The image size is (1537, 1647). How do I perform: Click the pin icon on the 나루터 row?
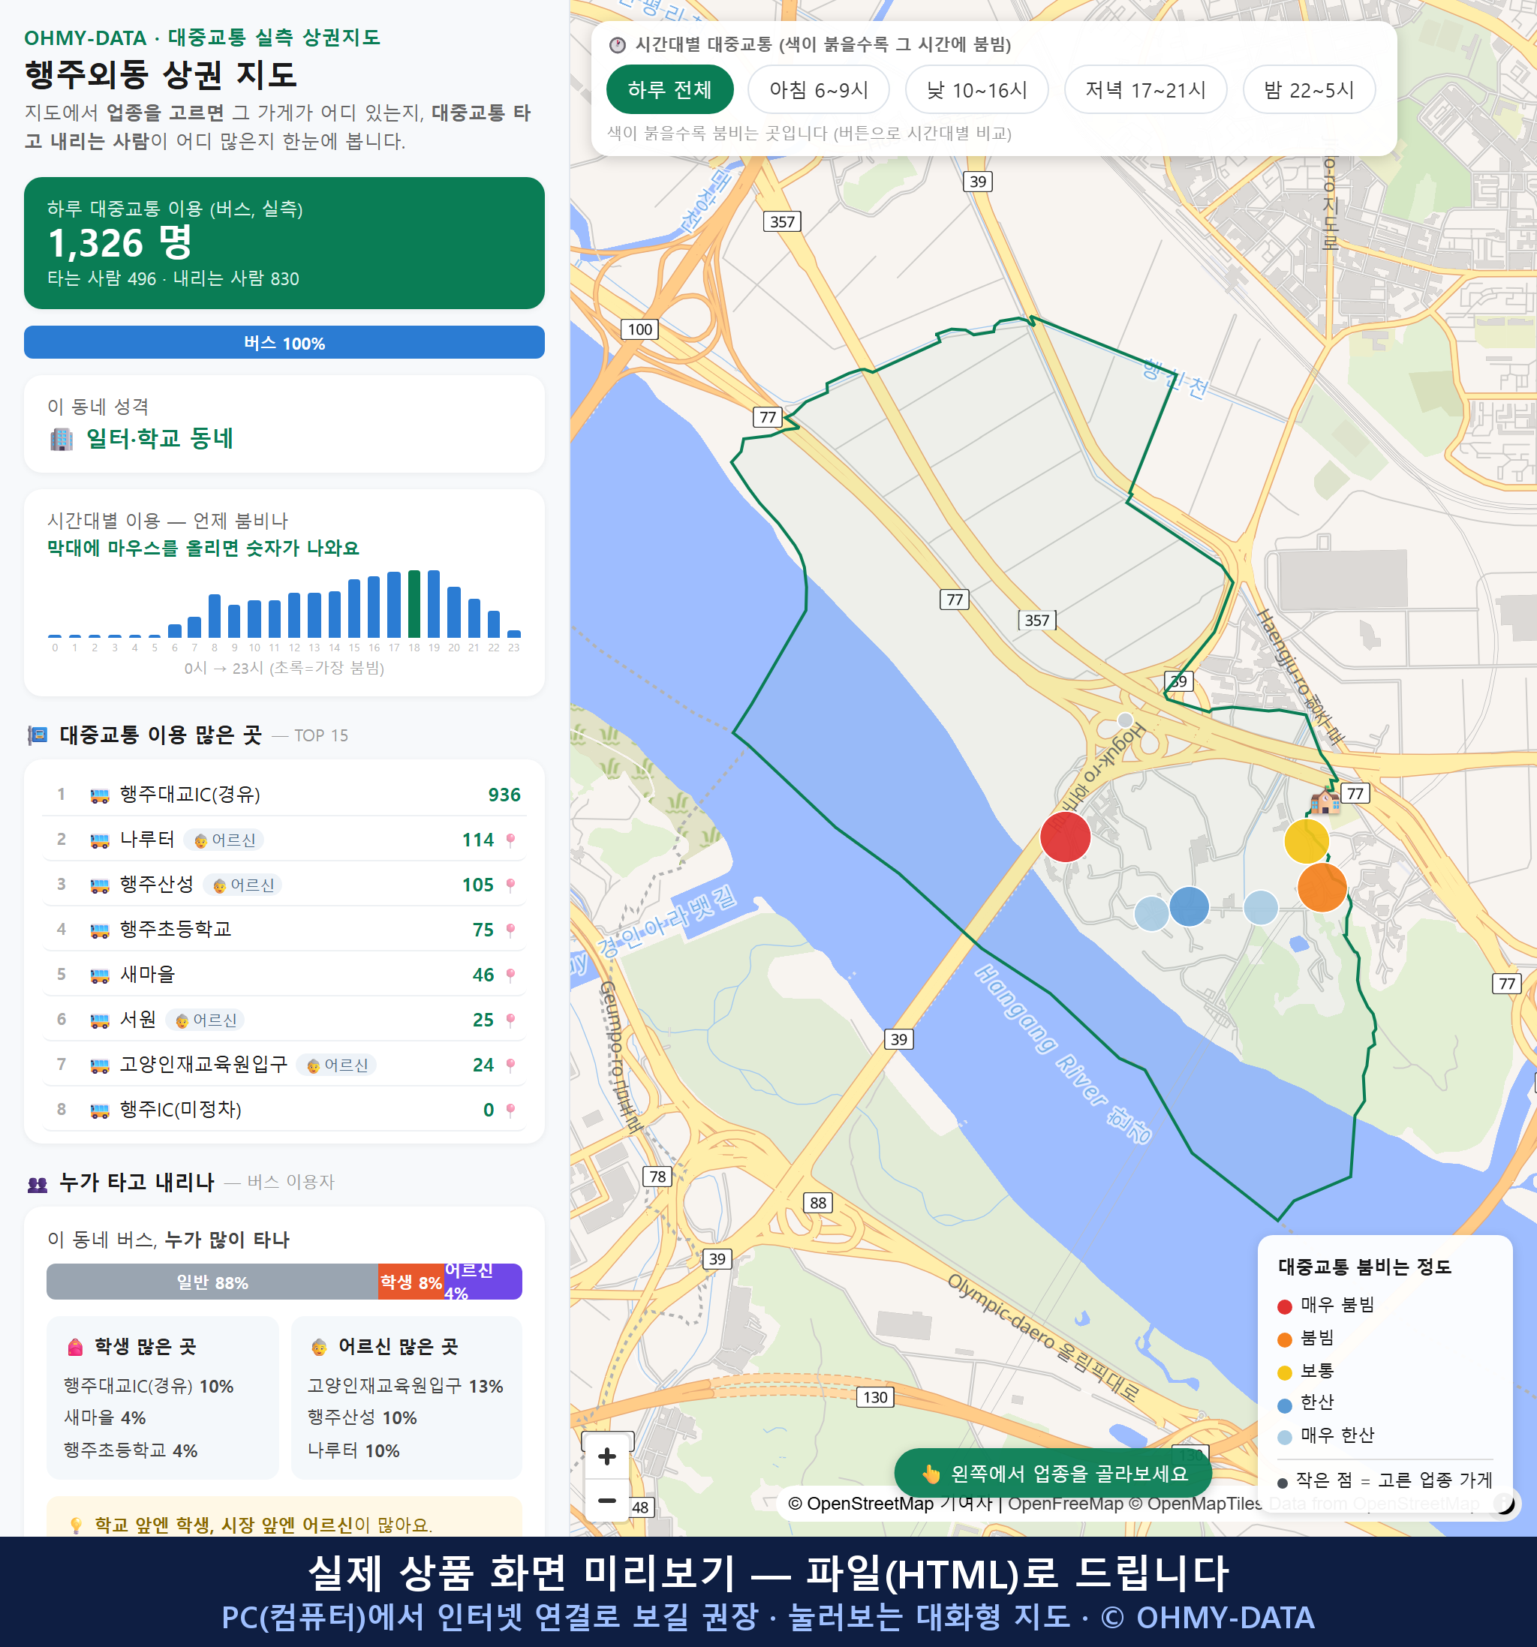(510, 840)
